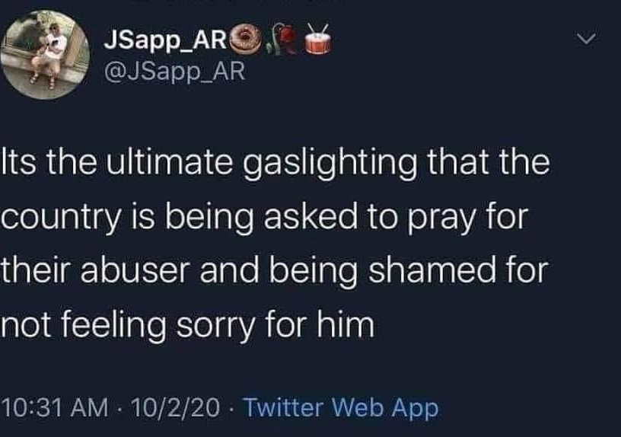Image resolution: width=621 pixels, height=437 pixels.
Task: Click the word "pray" in the tweet
Action: pos(441,218)
